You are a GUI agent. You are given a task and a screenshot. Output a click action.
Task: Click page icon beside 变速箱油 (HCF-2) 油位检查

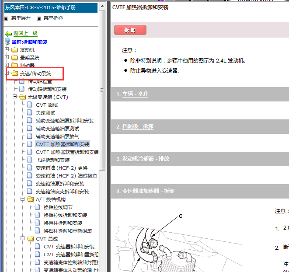click(x=30, y=175)
